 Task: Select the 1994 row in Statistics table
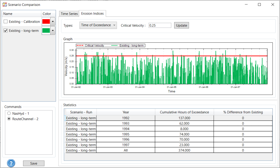point(126,129)
